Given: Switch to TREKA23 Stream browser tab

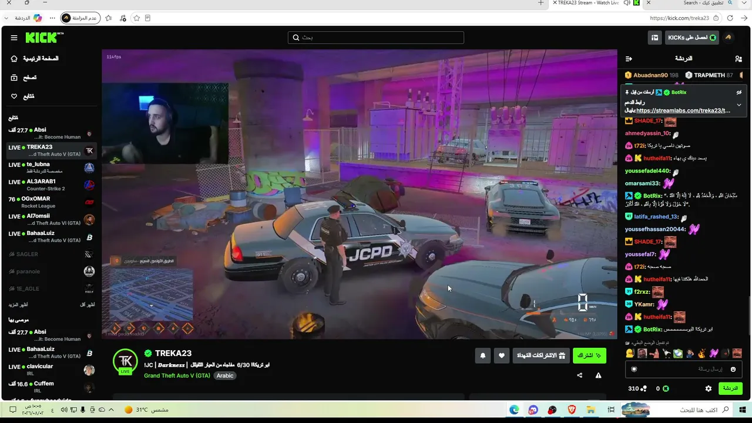Looking at the screenshot, I should pyautogui.click(x=590, y=3).
